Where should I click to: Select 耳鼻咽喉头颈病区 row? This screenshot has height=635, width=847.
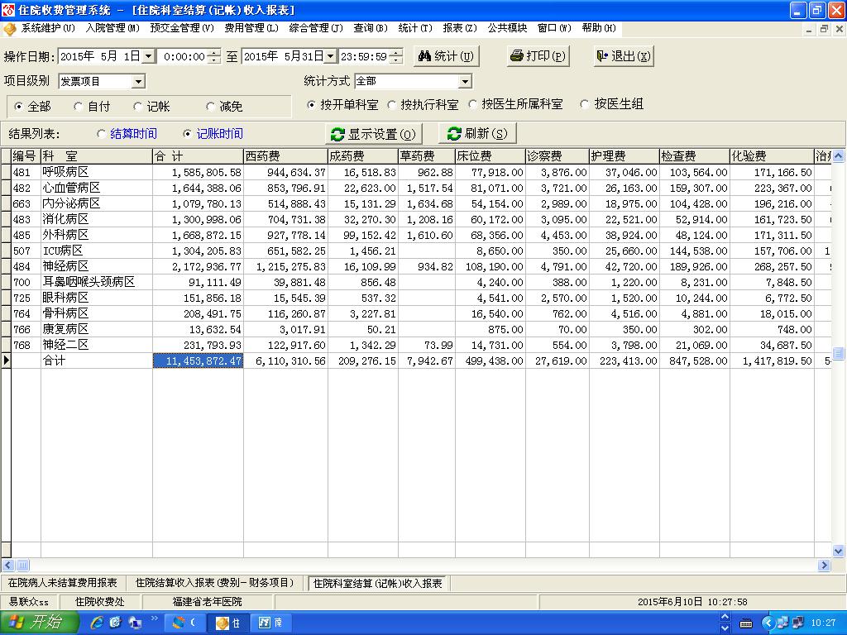[x=416, y=282]
